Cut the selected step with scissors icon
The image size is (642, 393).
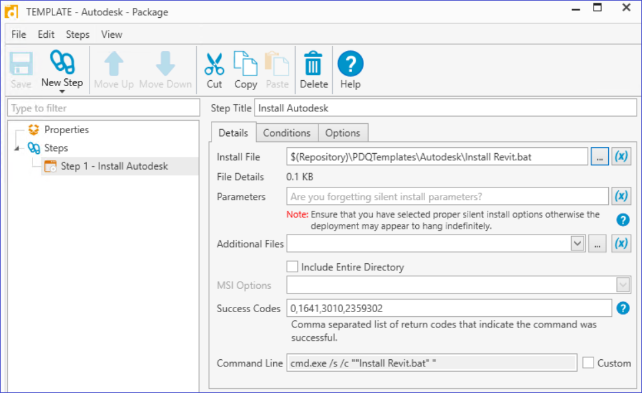click(214, 64)
